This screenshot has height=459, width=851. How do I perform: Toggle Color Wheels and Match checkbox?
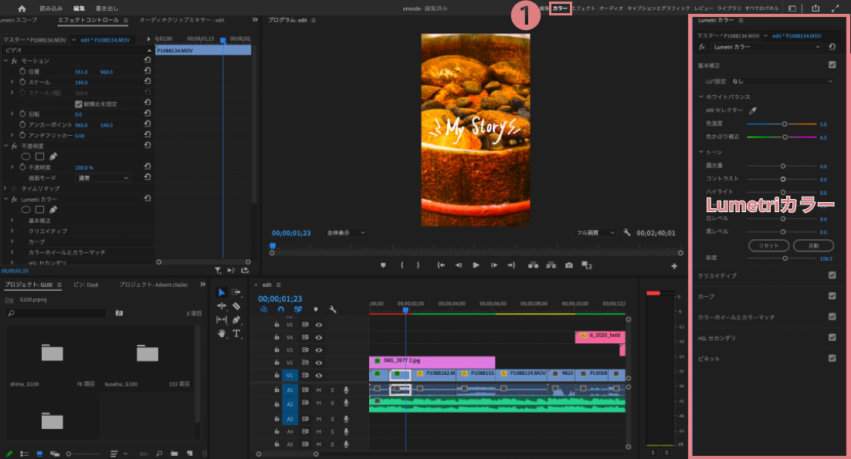click(x=832, y=316)
